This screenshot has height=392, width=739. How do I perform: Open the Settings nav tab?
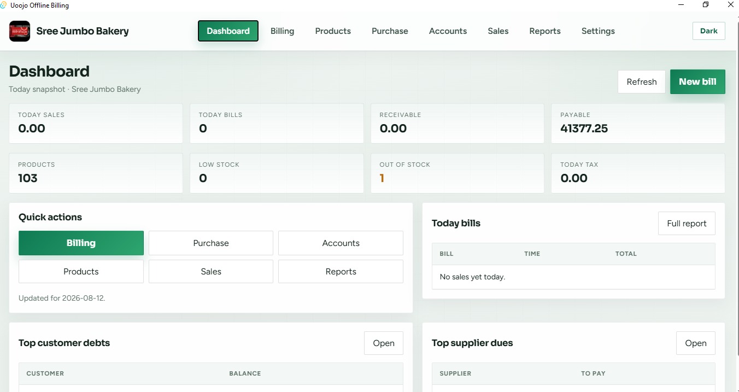pos(598,31)
